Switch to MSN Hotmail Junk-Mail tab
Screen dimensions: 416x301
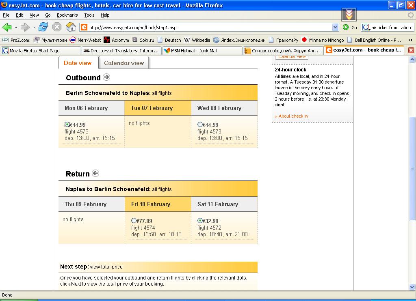point(202,51)
